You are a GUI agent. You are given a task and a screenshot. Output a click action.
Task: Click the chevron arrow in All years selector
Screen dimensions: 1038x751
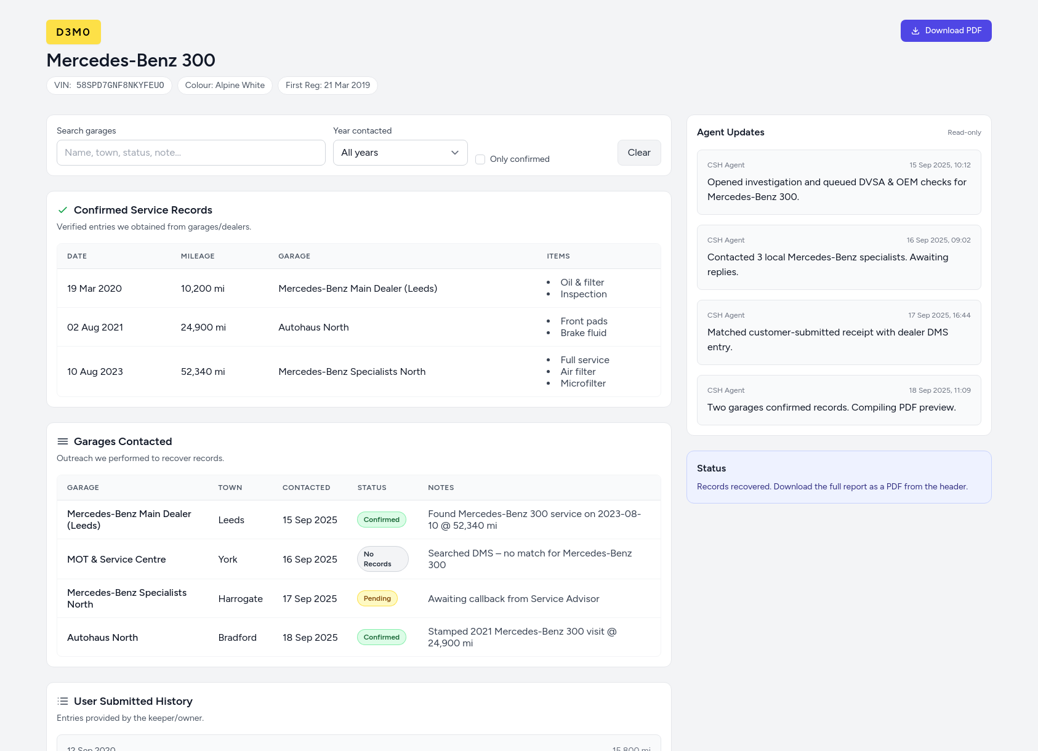coord(455,153)
